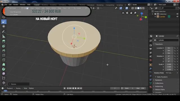Open the Render menu
Viewport: 180px width, 101px height.
(16, 5)
